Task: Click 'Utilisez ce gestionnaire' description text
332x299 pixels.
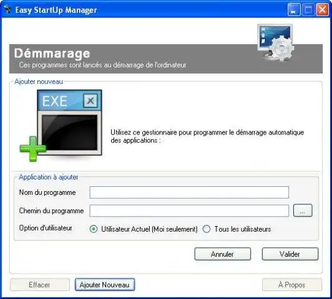Action: (207, 136)
